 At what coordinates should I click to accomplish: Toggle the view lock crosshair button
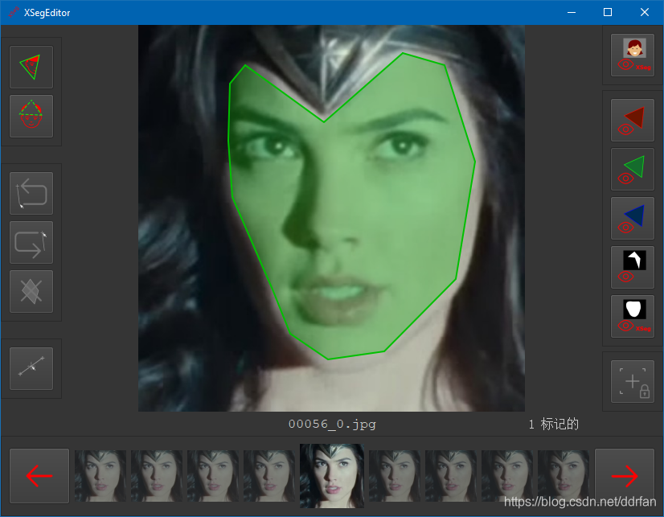(x=632, y=381)
